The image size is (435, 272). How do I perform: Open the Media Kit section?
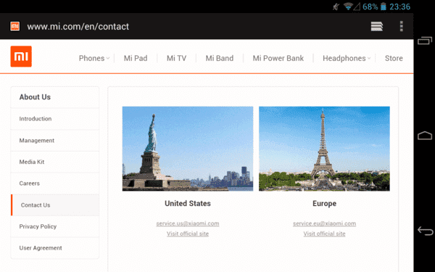55,162
